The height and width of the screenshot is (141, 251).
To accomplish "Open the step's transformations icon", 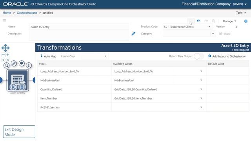I will (22, 63).
